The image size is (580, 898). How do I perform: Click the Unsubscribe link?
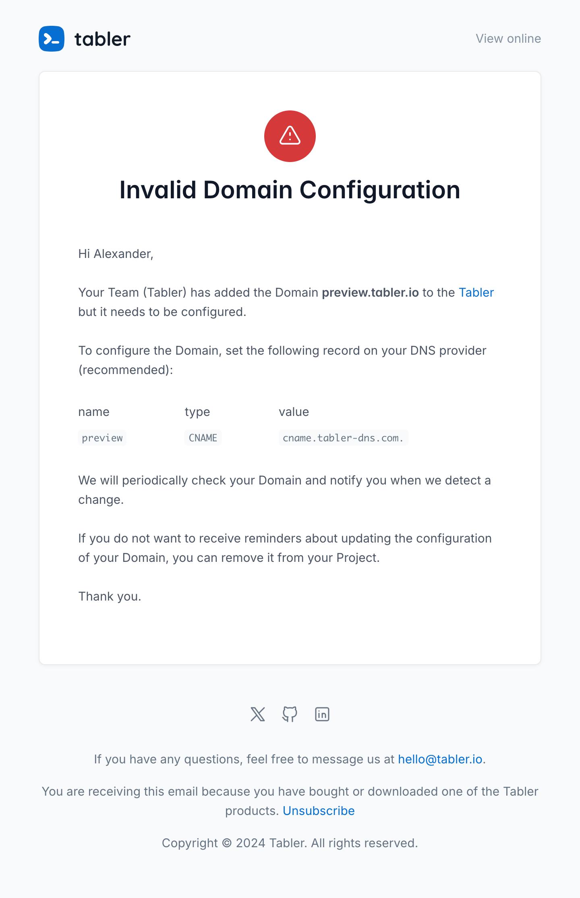coord(319,811)
